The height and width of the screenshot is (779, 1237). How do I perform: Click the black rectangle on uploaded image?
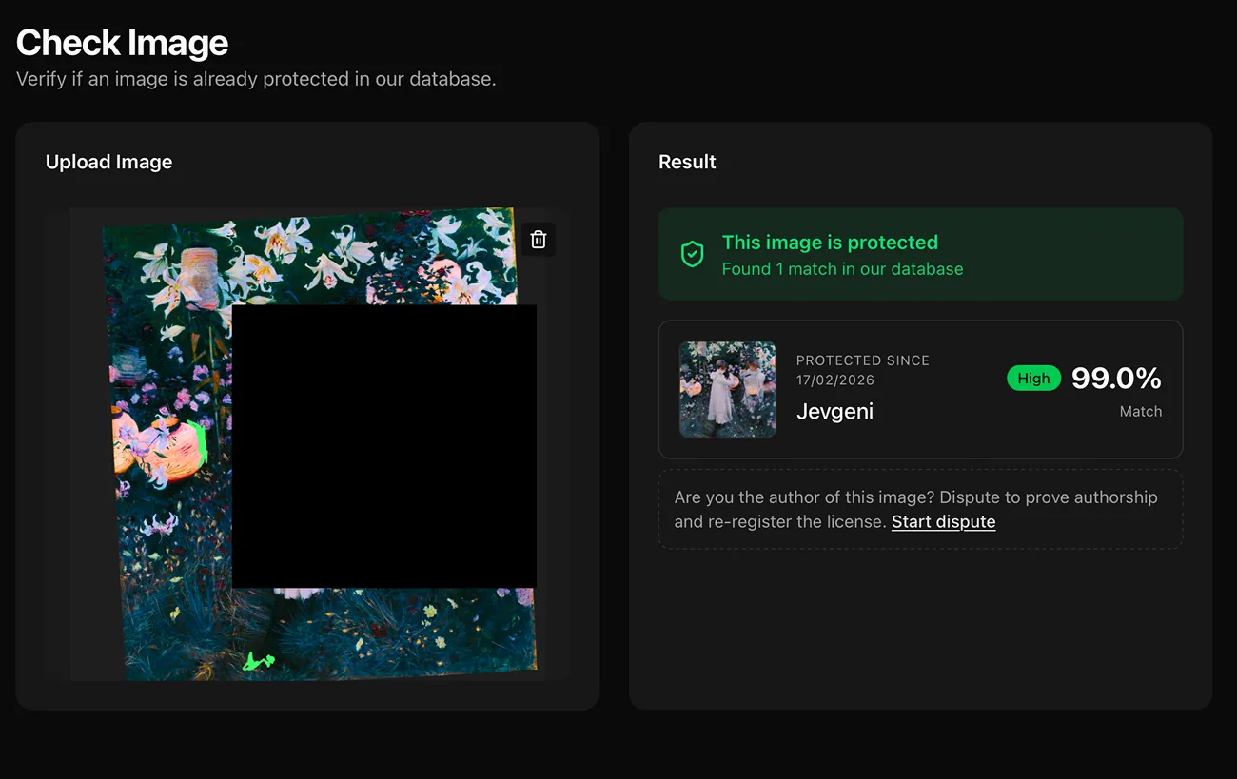point(384,446)
